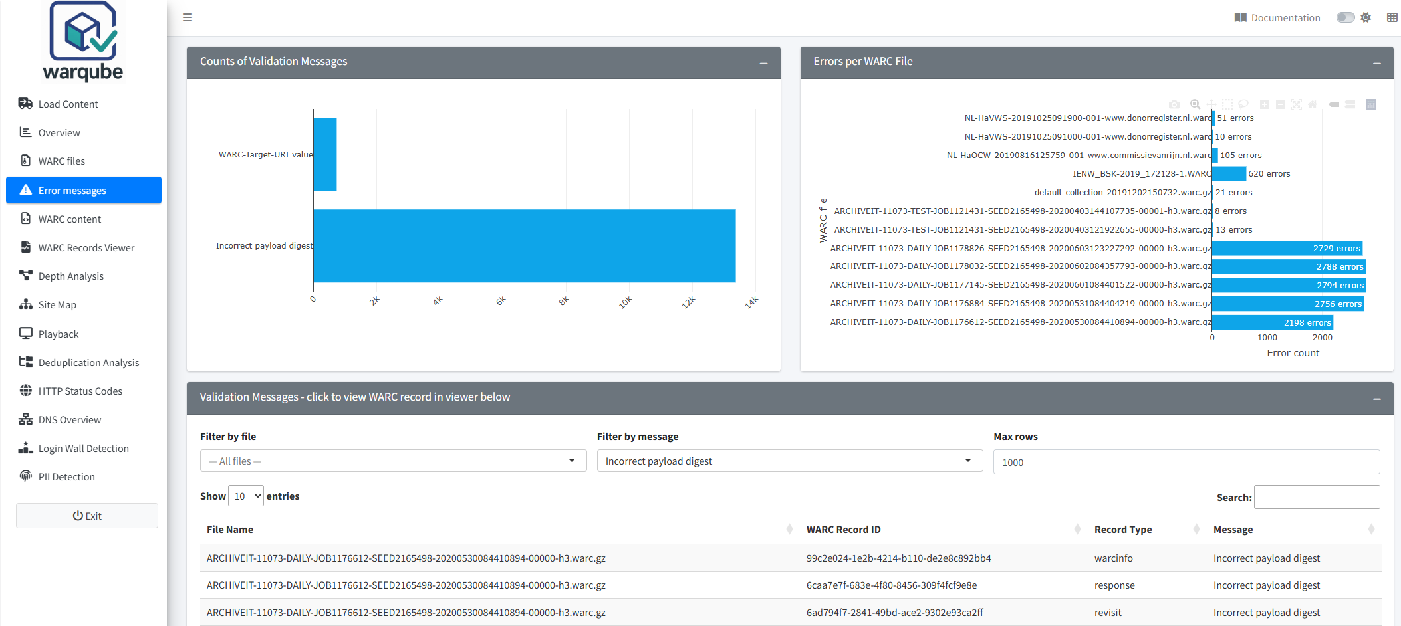Select the chart Pan tool
Image resolution: width=1401 pixels, height=626 pixels.
(1211, 104)
